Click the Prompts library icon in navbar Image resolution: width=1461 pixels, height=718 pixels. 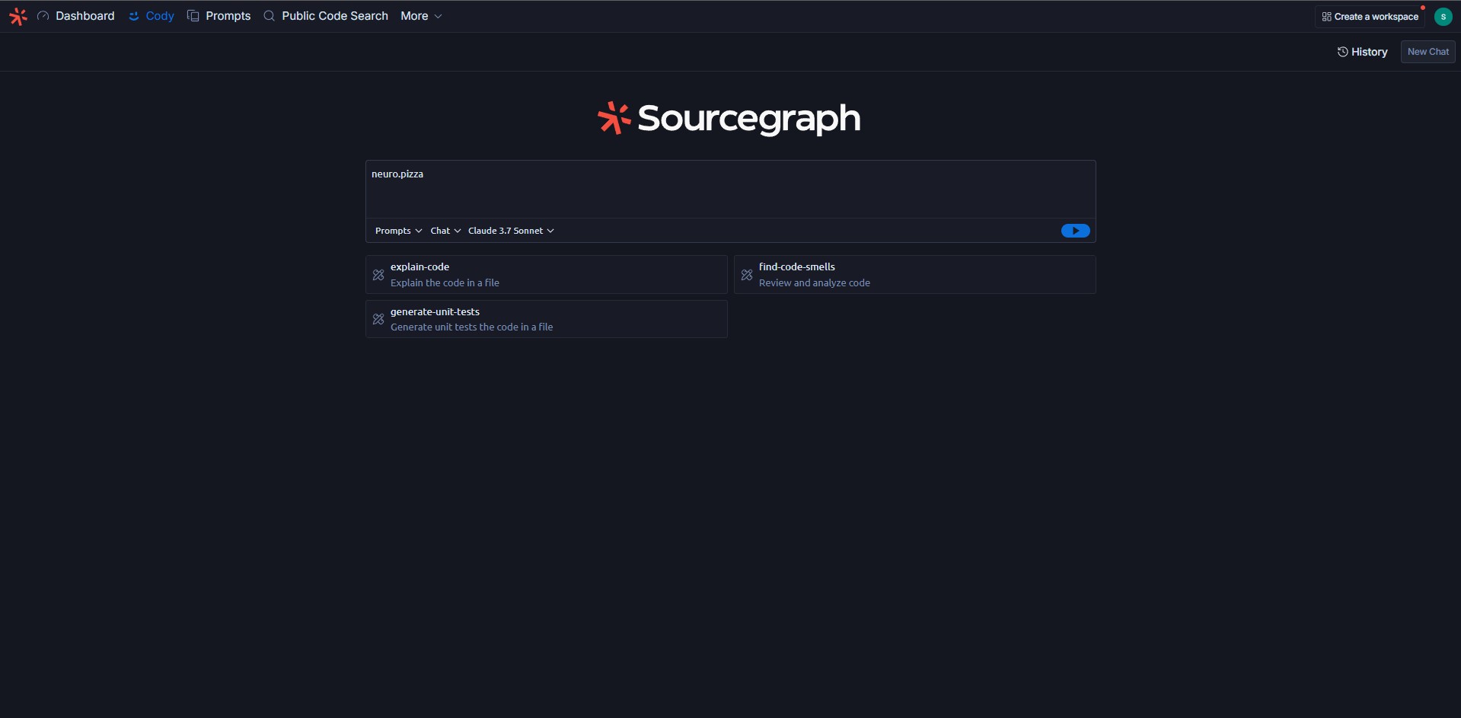tap(193, 16)
